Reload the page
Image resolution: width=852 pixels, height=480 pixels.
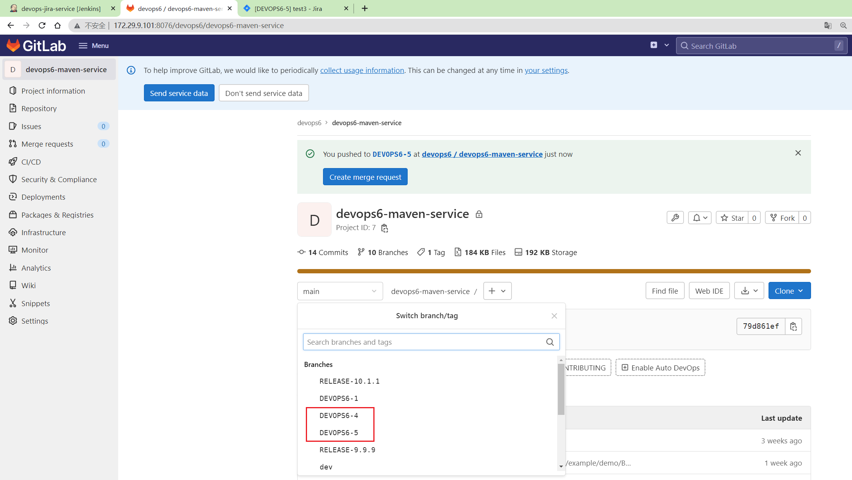click(x=42, y=25)
